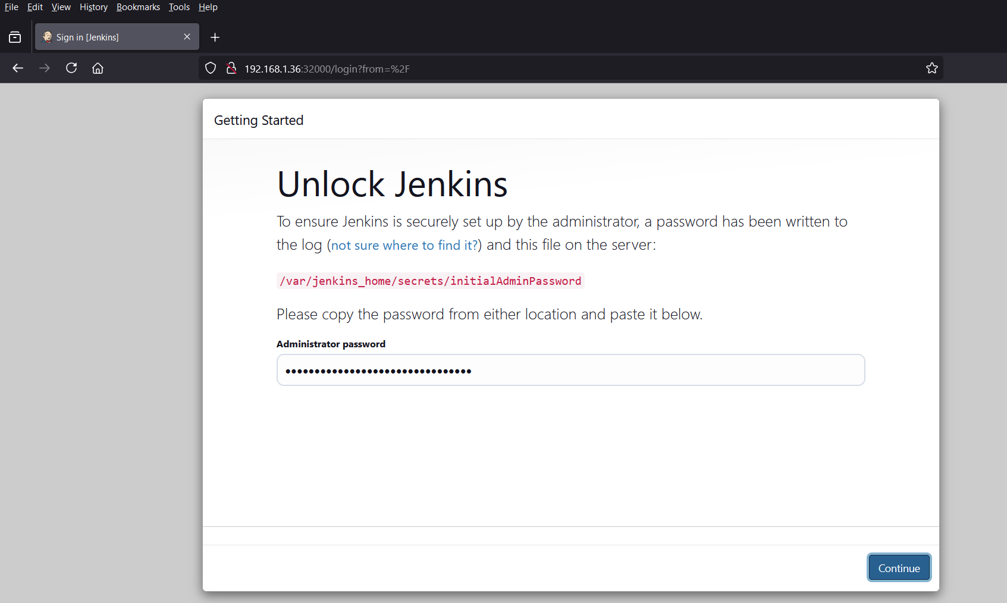Click the Administrator password label
This screenshot has height=603, width=1007.
[x=331, y=344]
